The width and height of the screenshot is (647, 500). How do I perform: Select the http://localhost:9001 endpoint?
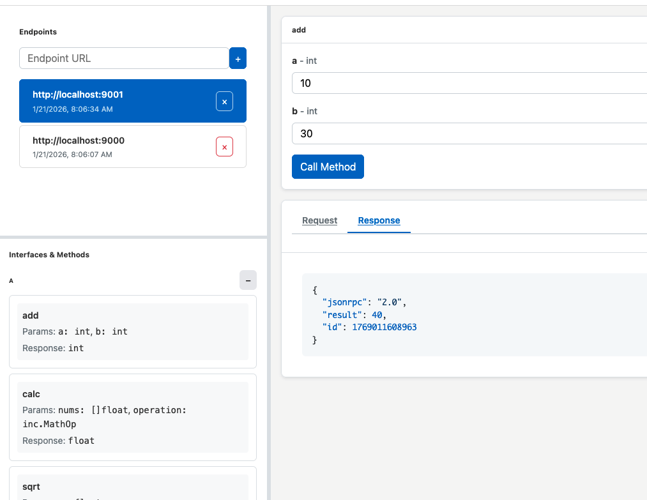[115, 101]
